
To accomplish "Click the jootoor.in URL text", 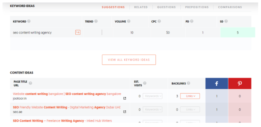I will click(x=20, y=98).
